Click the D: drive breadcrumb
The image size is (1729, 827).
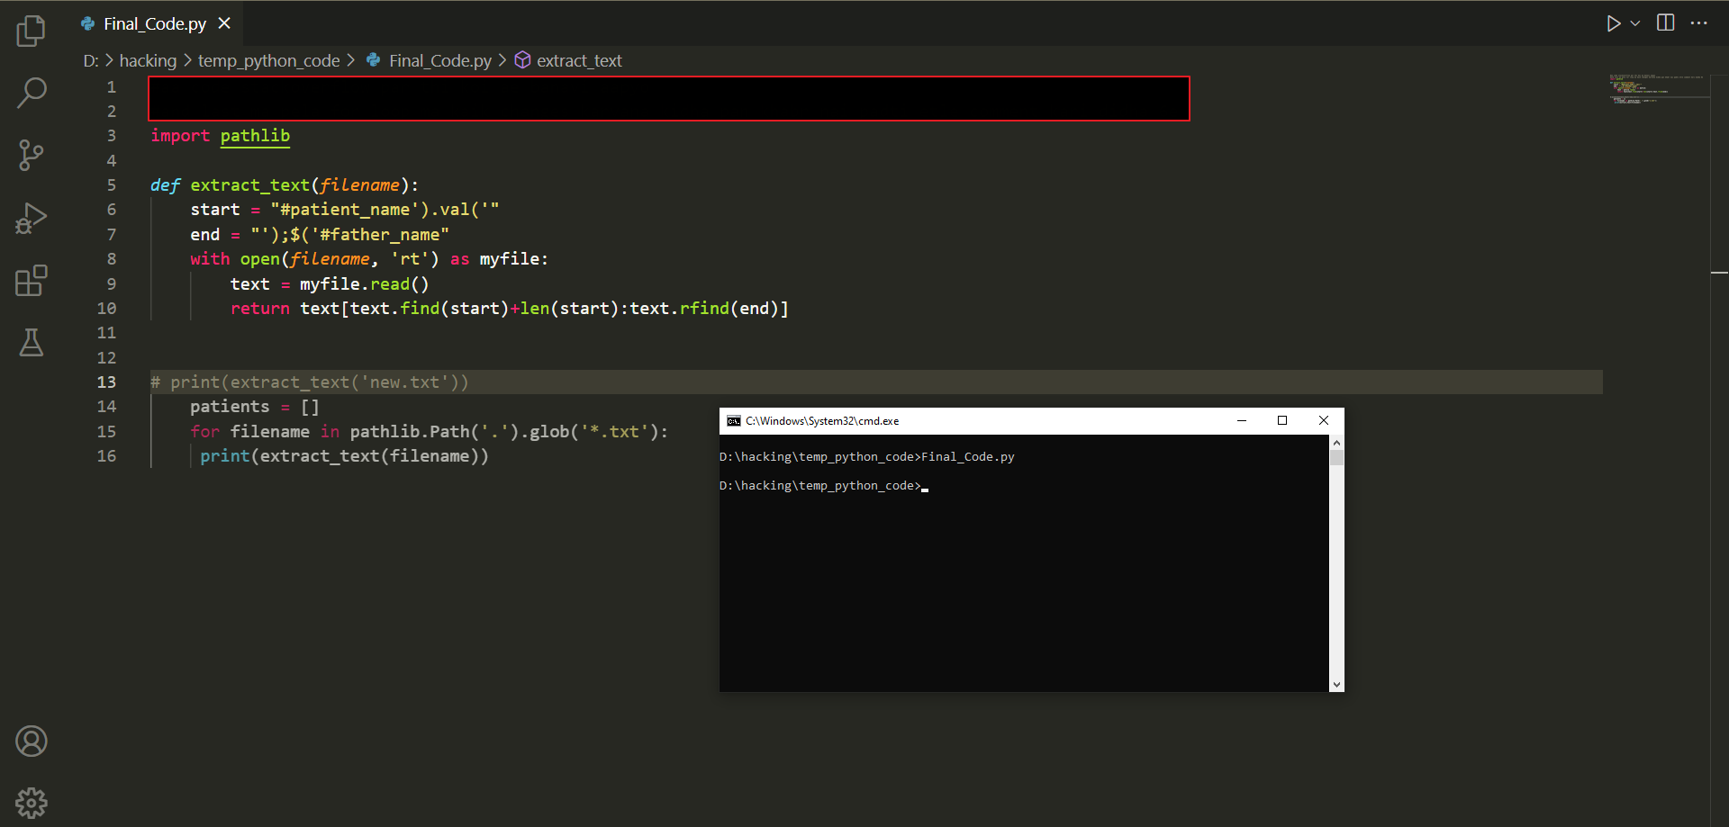[91, 60]
